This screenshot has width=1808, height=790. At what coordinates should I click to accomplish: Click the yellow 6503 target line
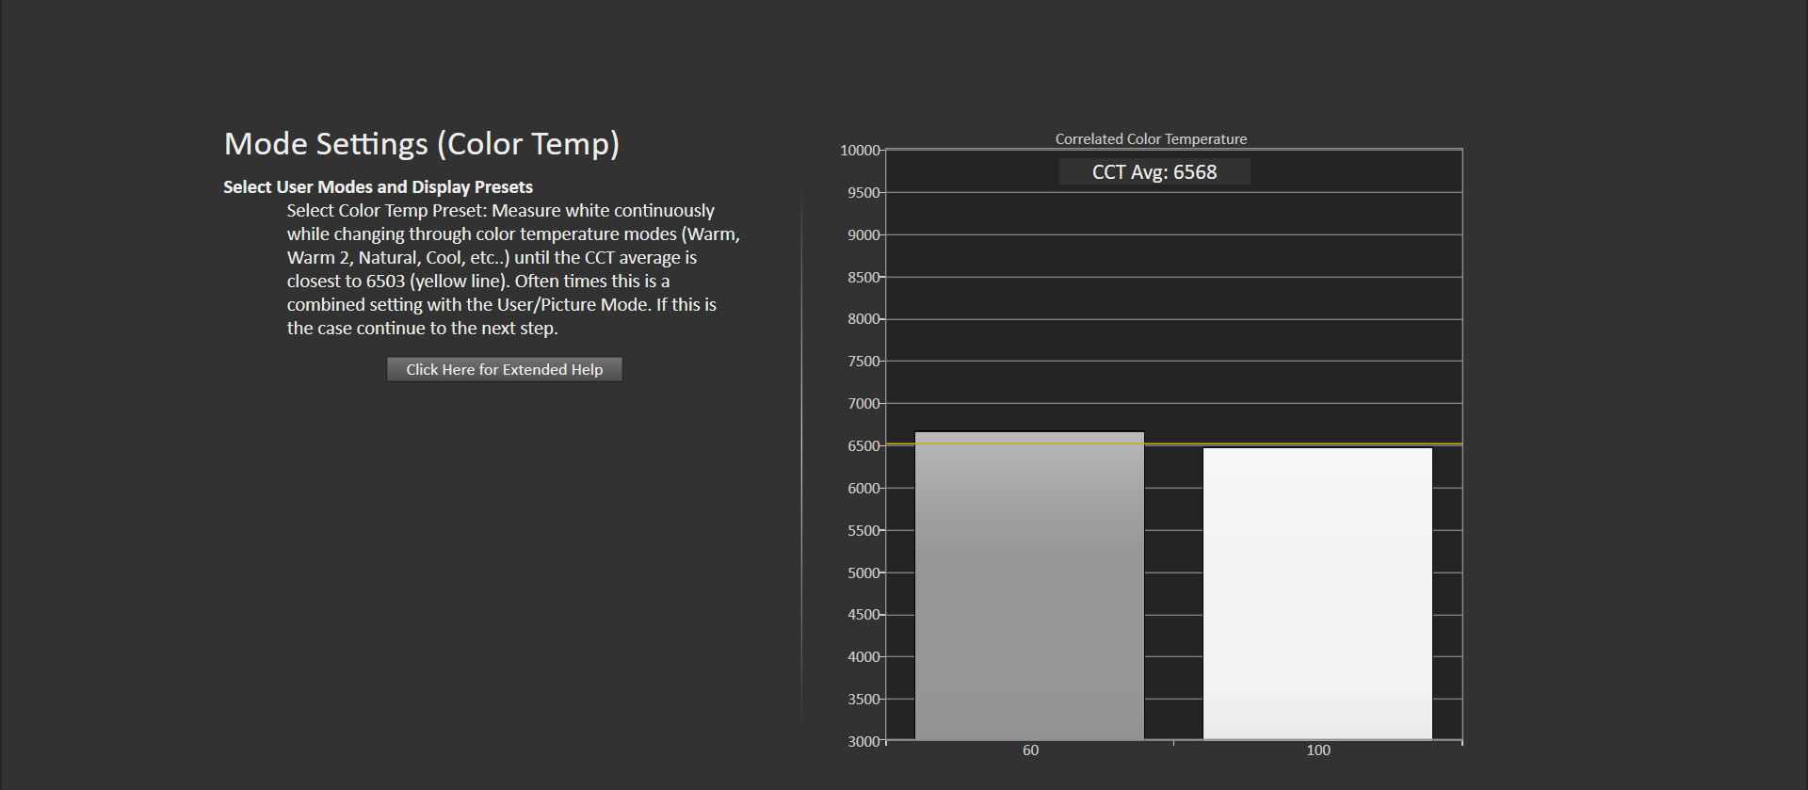(x=1173, y=443)
